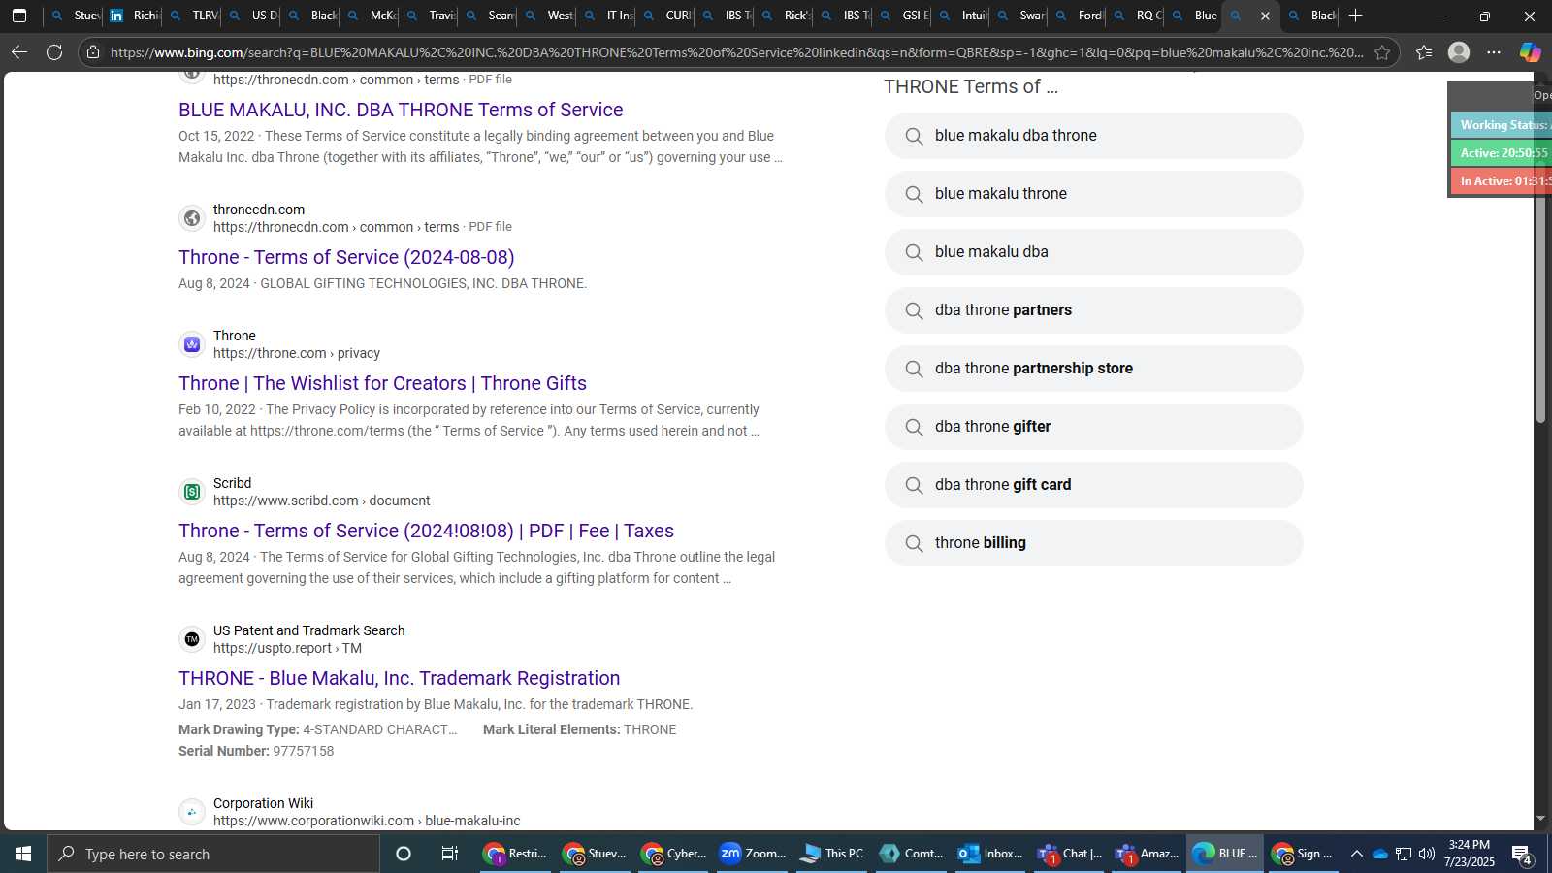Open OneDrive tray icon

1379,854
